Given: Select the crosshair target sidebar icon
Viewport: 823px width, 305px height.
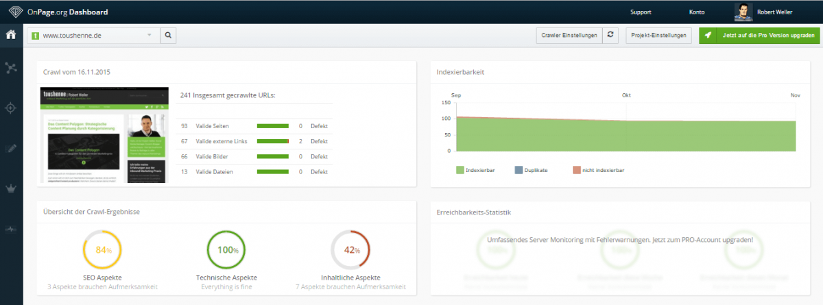Looking at the screenshot, I should (x=11, y=108).
